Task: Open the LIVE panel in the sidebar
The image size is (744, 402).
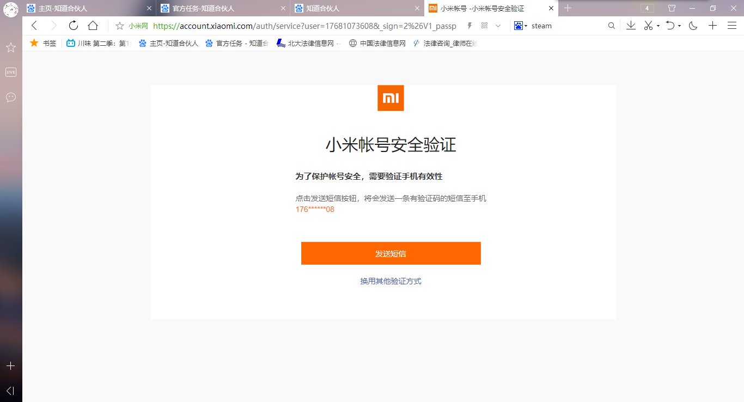Action: point(10,71)
